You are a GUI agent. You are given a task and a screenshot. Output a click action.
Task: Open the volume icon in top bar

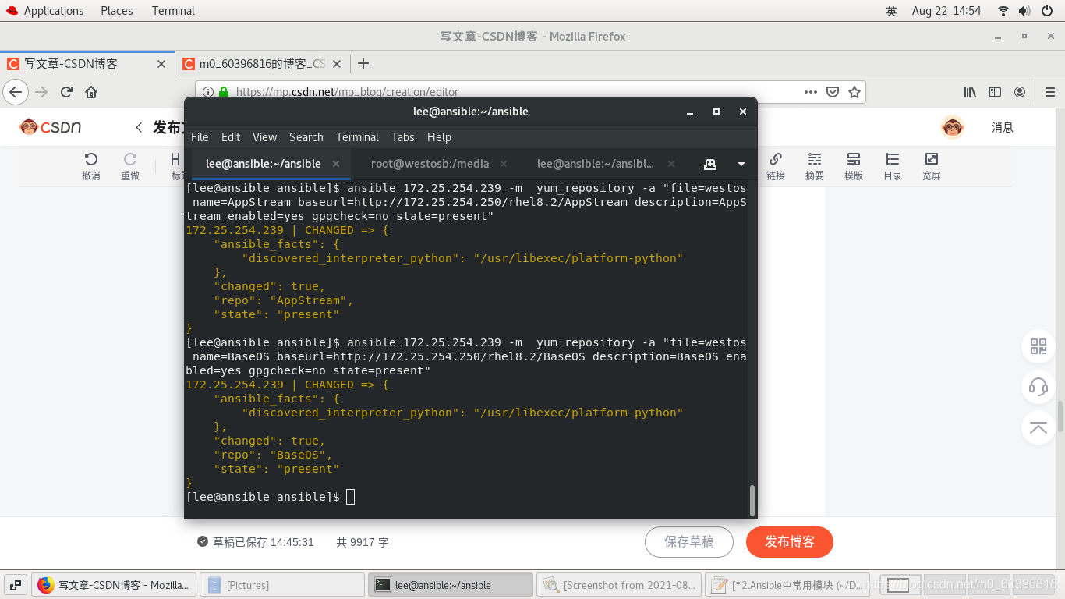1024,11
